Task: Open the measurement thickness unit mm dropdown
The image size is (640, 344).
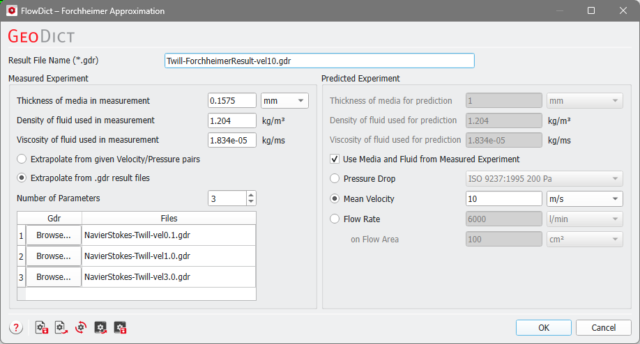Action: (284, 101)
